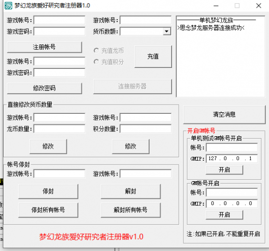
Task: Click the 开启 button under 127.0.0.1 GMIP
Action: pyautogui.click(x=225, y=170)
